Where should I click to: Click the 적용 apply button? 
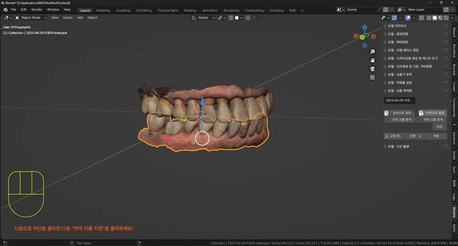tap(436, 136)
